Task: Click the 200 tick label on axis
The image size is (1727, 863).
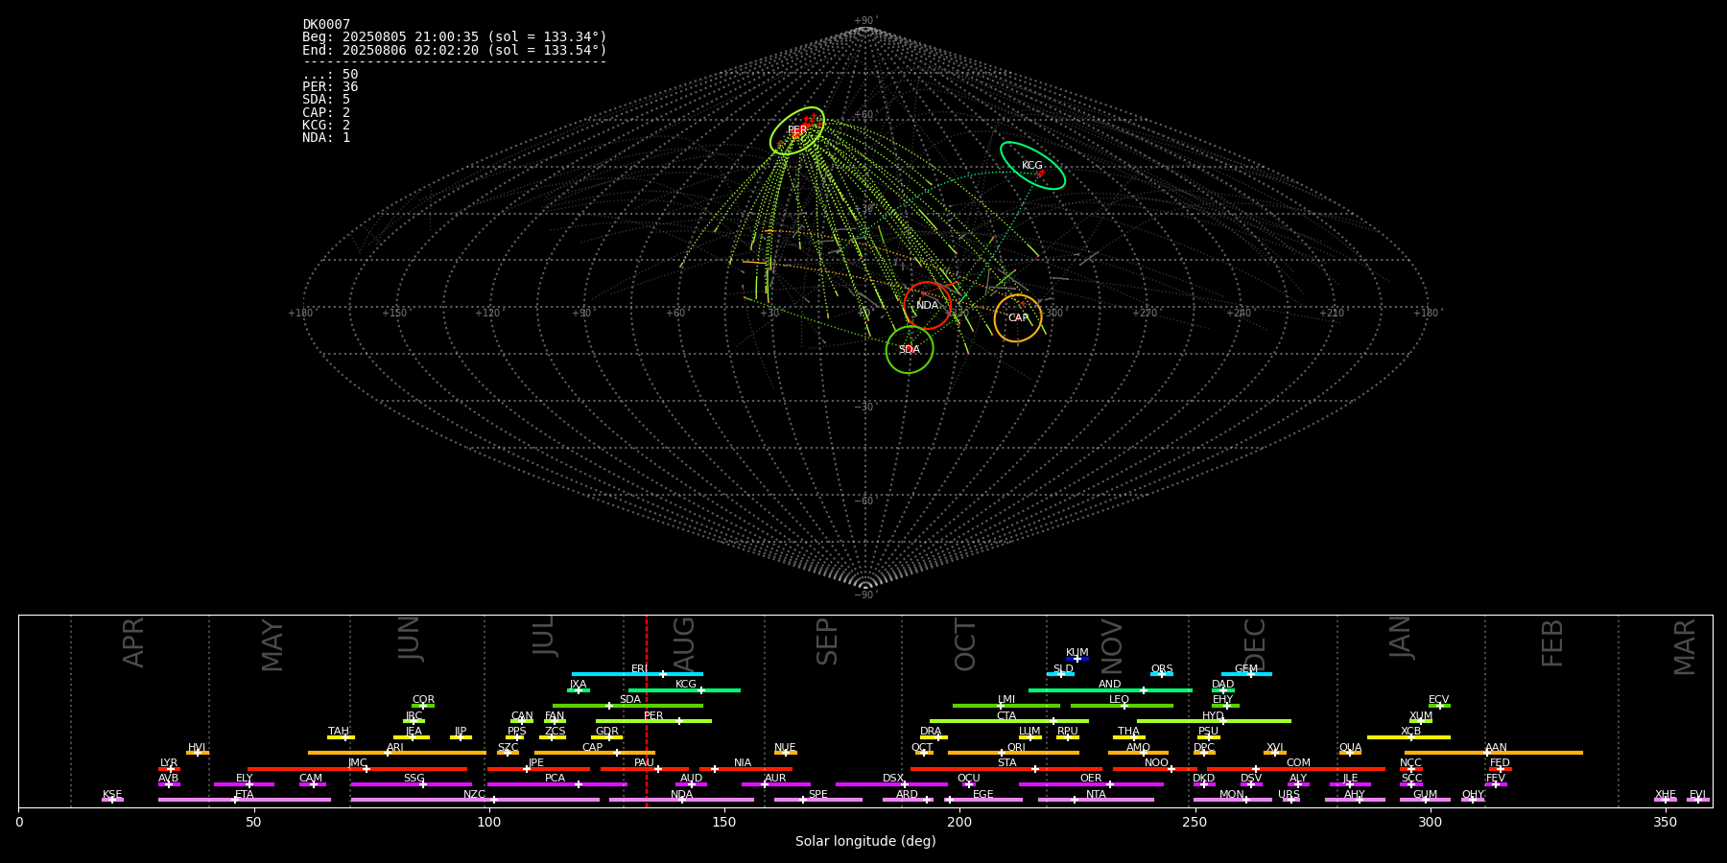Action: (x=959, y=822)
